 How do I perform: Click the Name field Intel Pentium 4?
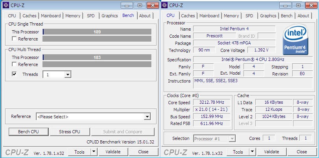coord(234,29)
